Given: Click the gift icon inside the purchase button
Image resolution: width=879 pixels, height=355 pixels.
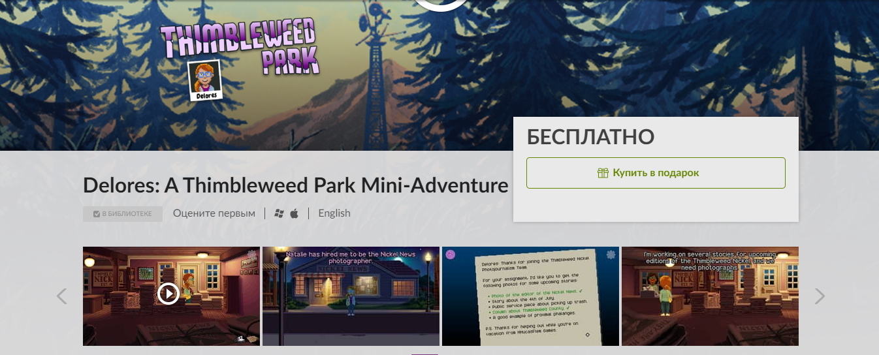Looking at the screenshot, I should click(x=603, y=173).
